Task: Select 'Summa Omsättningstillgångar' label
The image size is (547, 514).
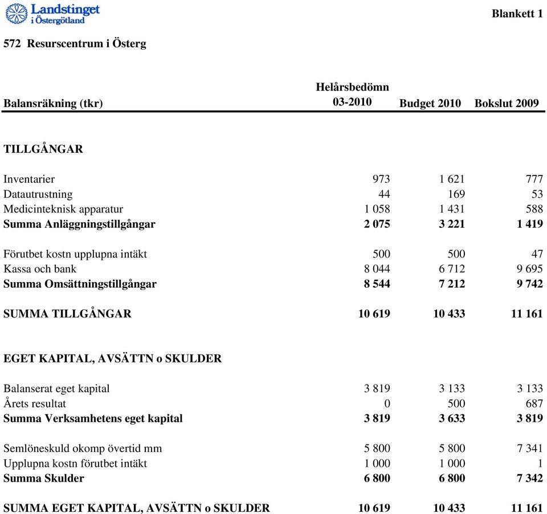Action: click(80, 284)
